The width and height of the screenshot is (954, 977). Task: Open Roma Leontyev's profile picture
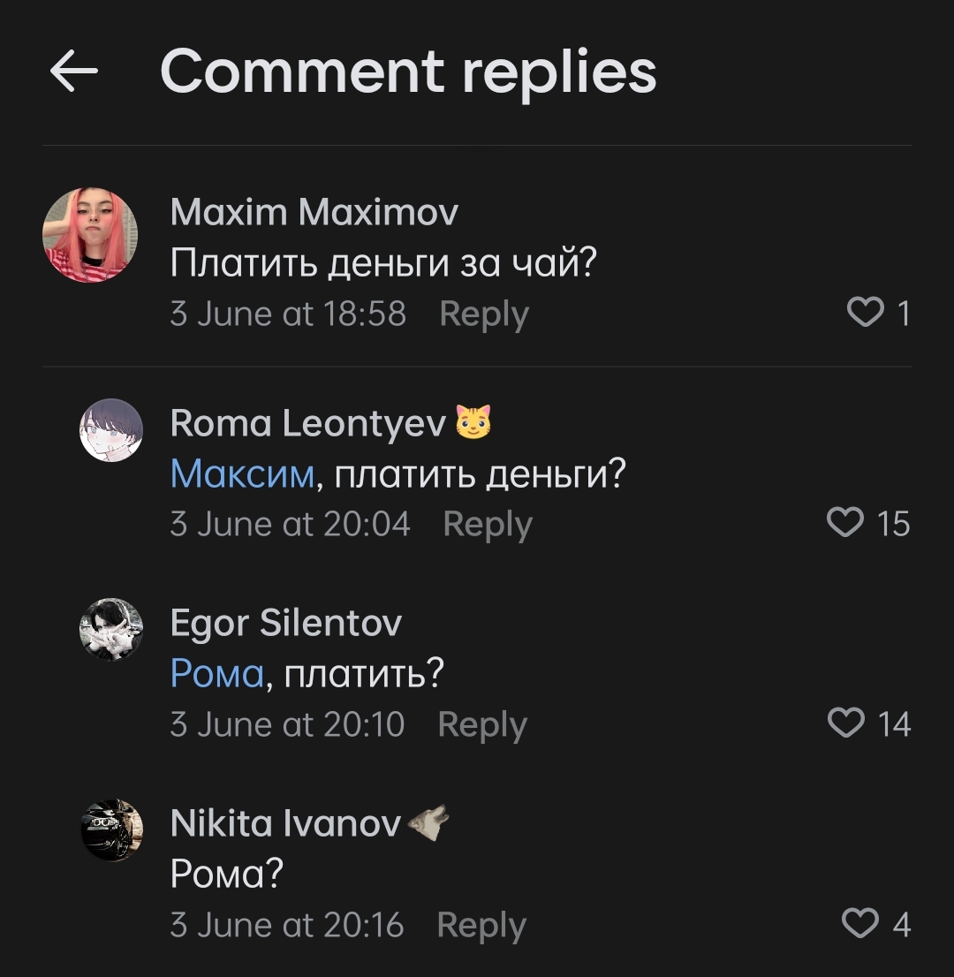tap(111, 430)
